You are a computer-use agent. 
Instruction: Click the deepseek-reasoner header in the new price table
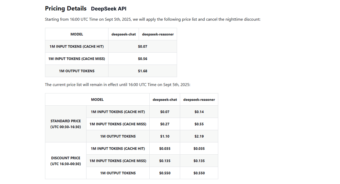(158, 34)
